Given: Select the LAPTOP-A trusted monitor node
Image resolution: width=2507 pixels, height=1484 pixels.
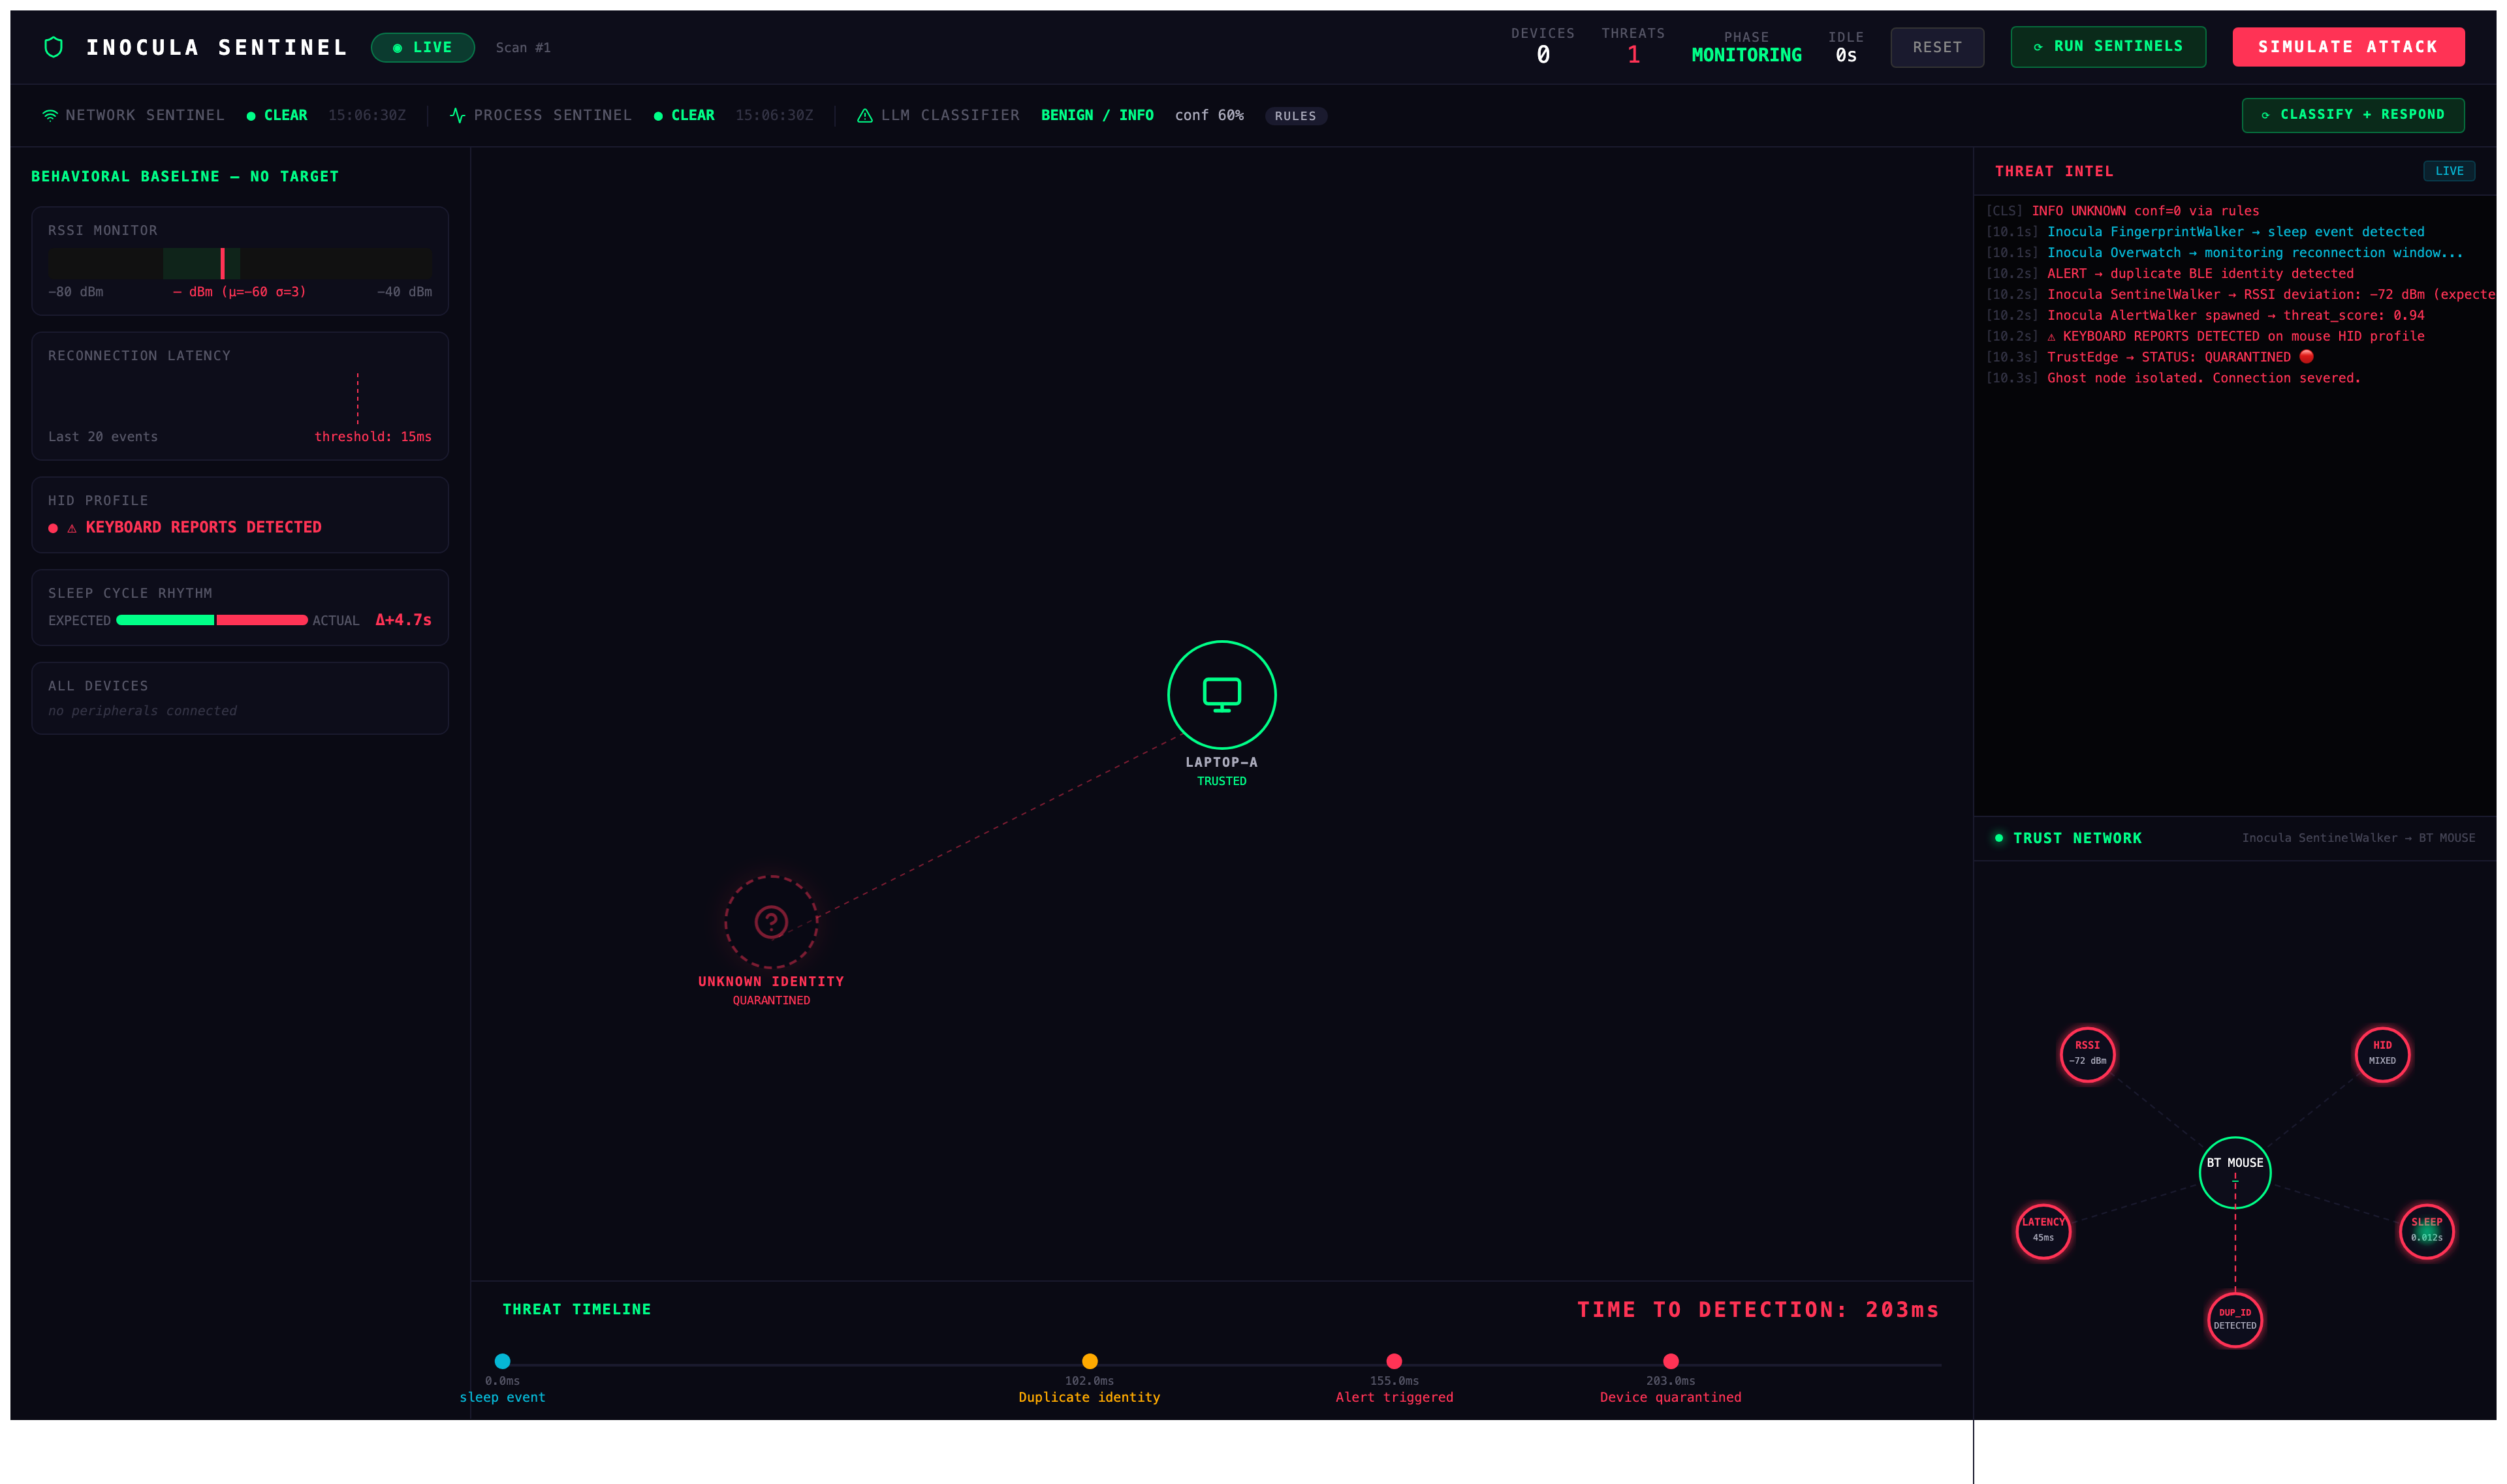Looking at the screenshot, I should pos(1222,695).
